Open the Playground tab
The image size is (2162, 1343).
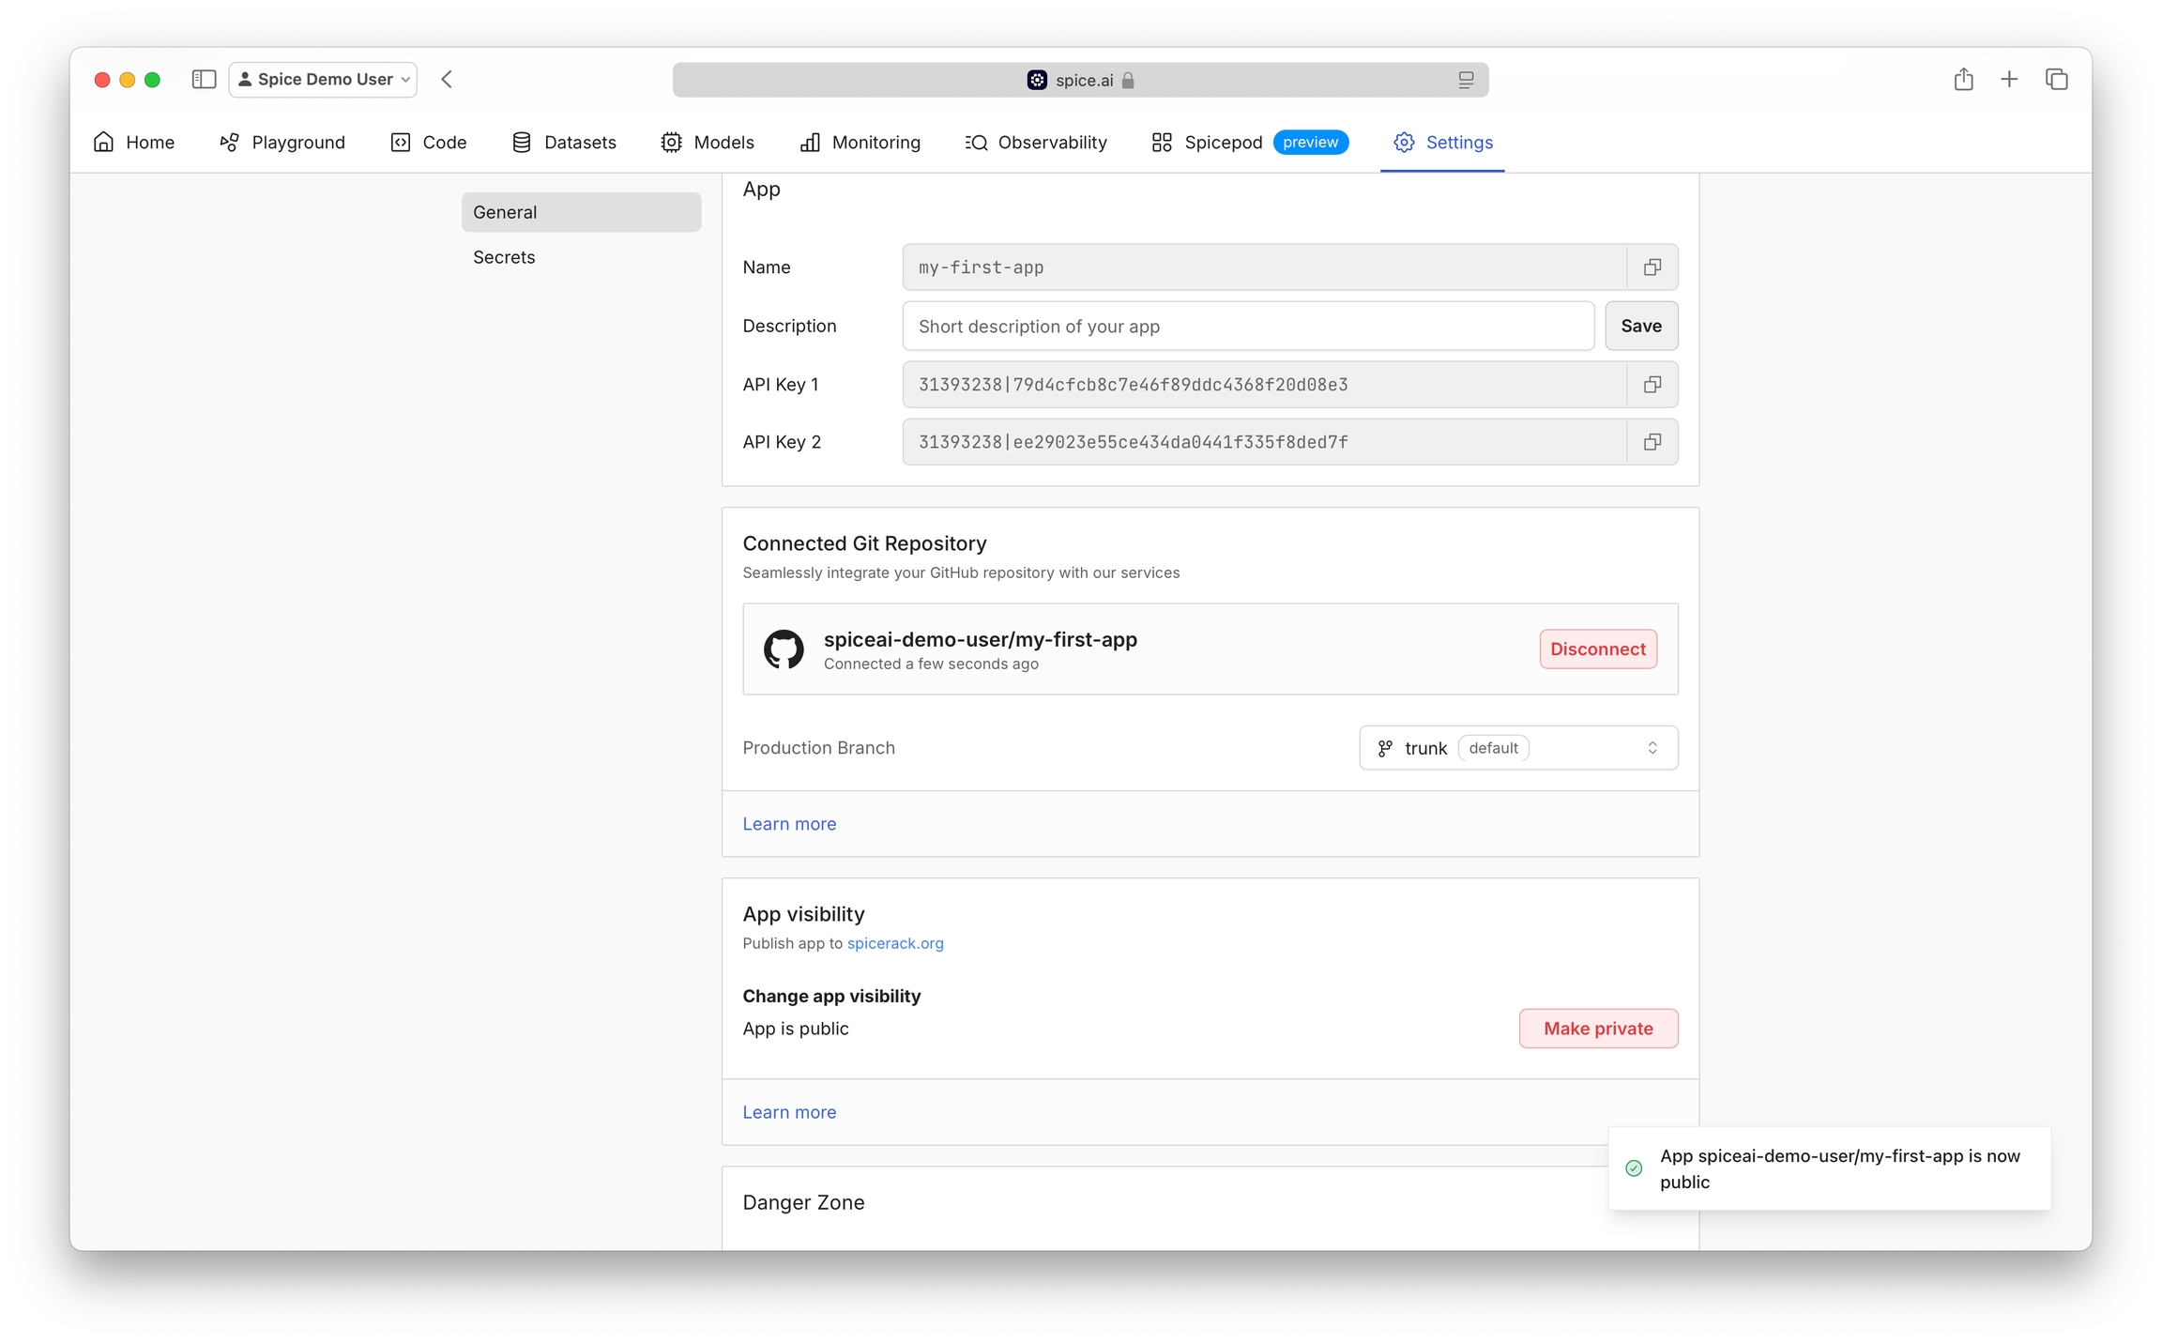(x=282, y=143)
